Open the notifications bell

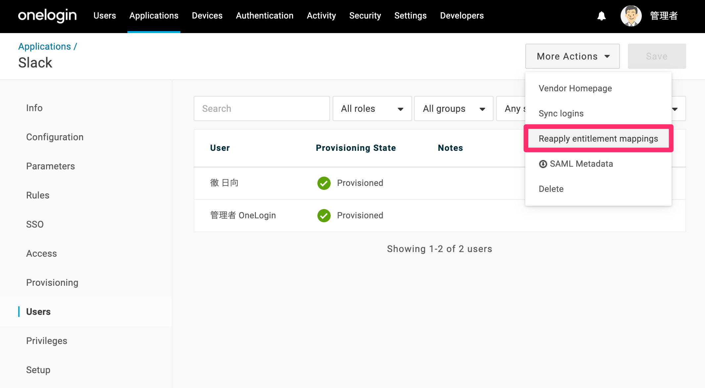(601, 16)
